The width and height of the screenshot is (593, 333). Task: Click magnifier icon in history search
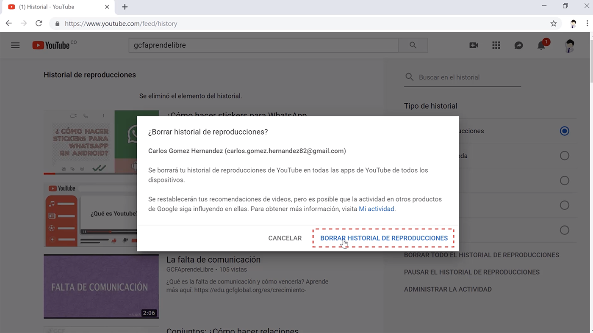point(409,77)
